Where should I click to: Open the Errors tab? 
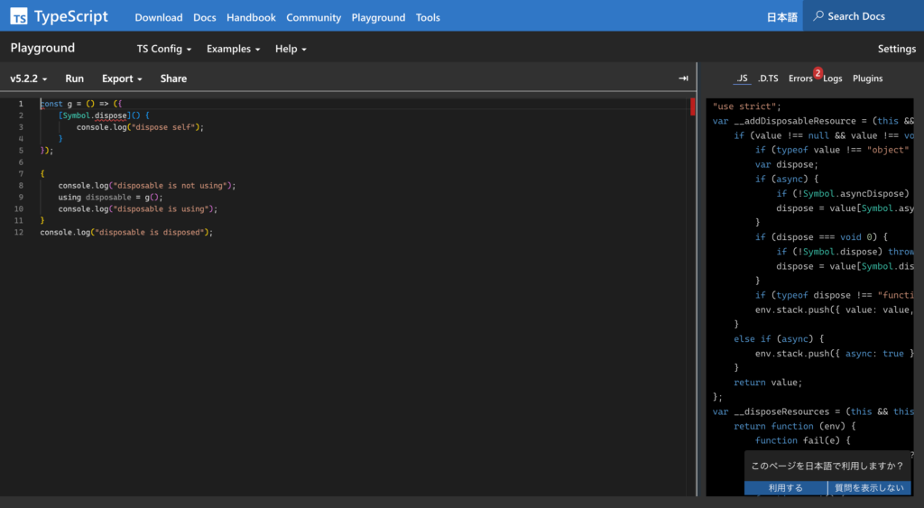pyautogui.click(x=799, y=79)
